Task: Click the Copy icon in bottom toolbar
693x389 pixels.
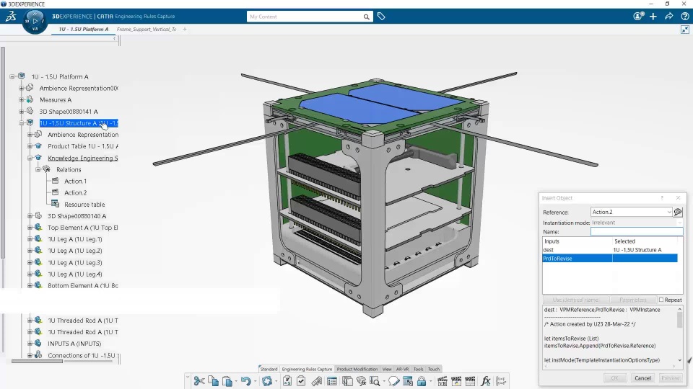Action: click(214, 381)
